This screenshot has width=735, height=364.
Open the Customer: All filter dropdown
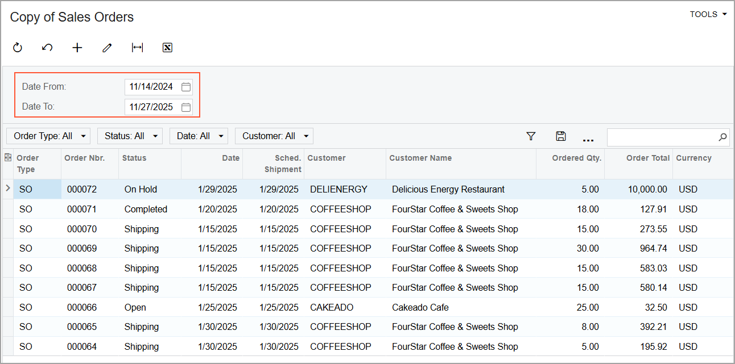click(274, 136)
